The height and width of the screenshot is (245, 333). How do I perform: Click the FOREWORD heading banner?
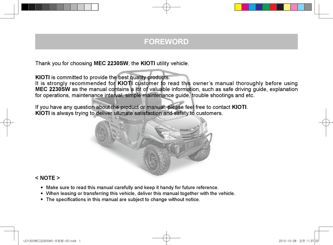166,42
